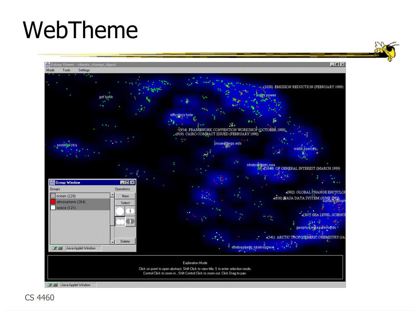Minimize the Group Window
Screen dimensions: 415x311
[122, 183]
